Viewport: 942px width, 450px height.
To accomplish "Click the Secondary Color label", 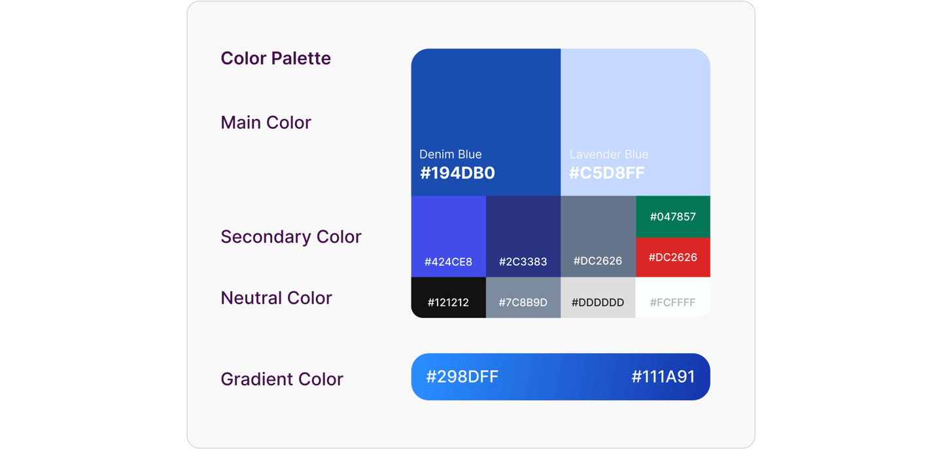I will coord(291,237).
